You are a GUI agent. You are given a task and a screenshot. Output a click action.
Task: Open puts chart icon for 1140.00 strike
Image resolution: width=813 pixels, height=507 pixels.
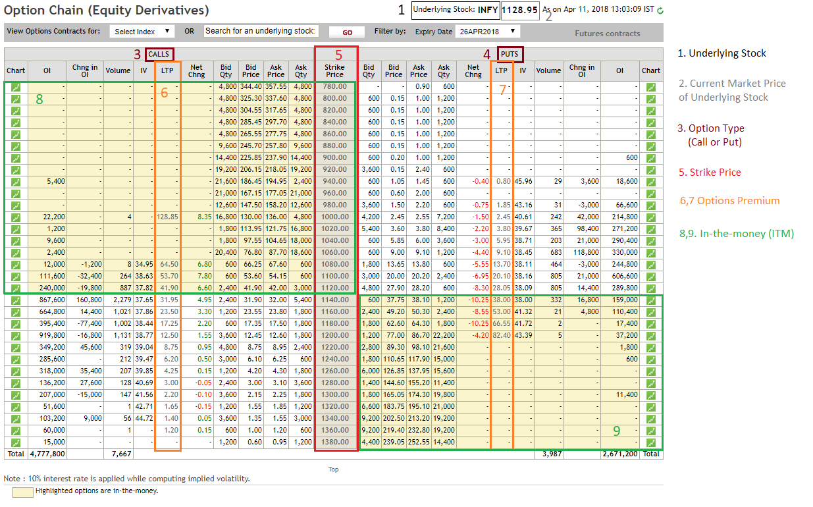pyautogui.click(x=651, y=300)
